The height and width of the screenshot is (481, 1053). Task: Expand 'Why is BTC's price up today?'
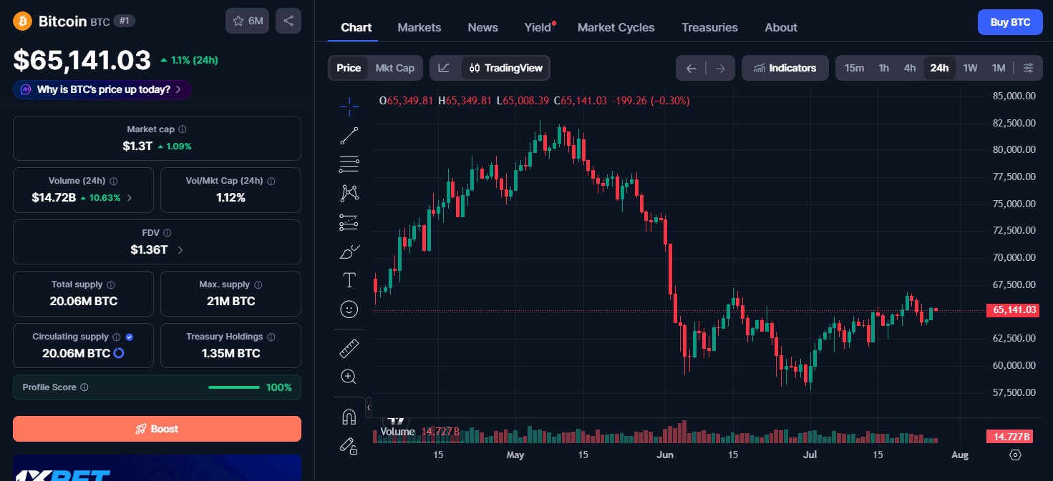pyautogui.click(x=102, y=89)
